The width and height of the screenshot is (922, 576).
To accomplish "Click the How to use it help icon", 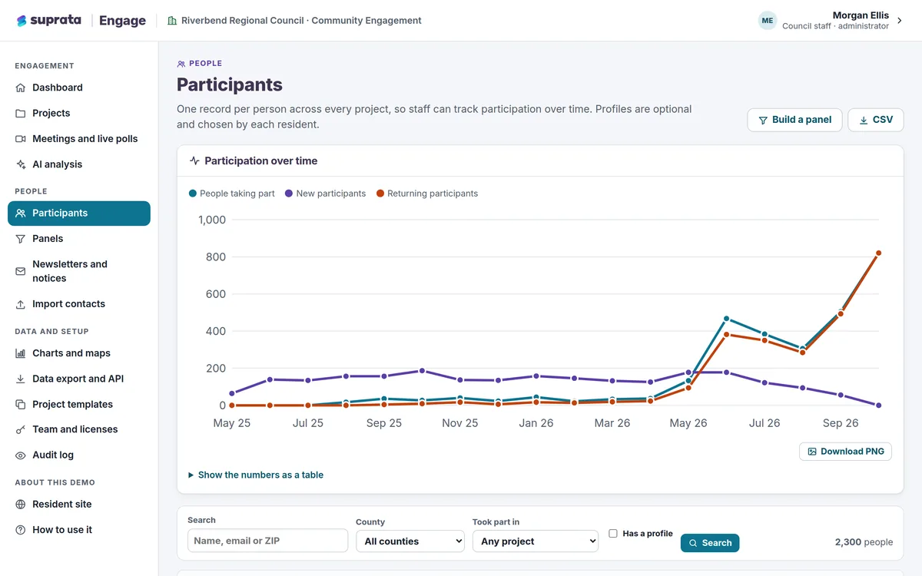I will click(x=21, y=530).
